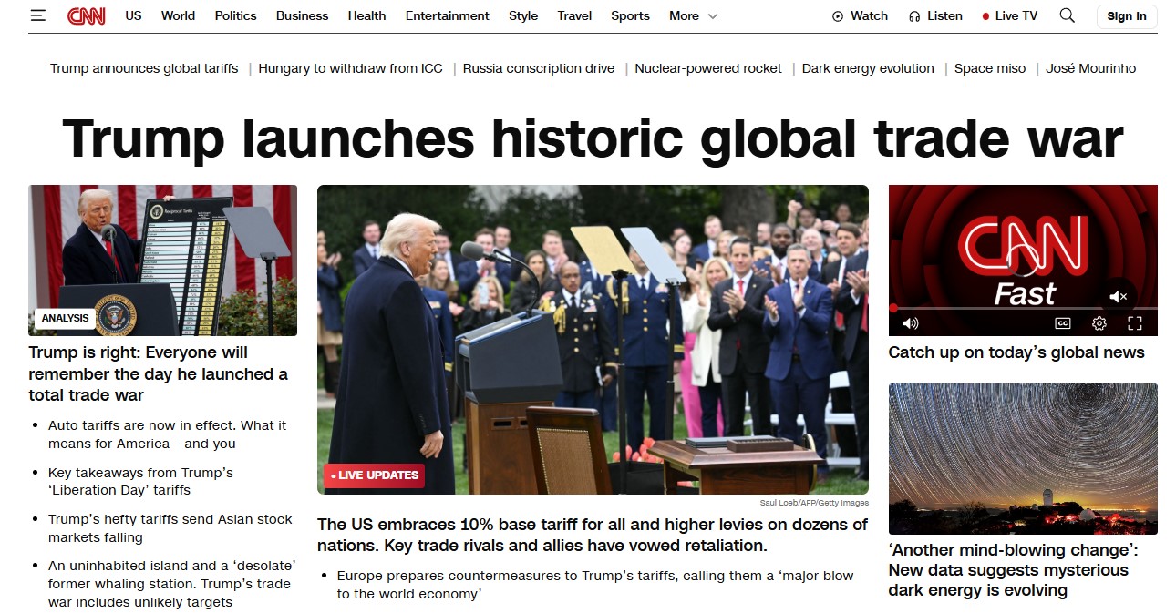1176x613 pixels.
Task: Open video settings gear
Action: [1099, 323]
